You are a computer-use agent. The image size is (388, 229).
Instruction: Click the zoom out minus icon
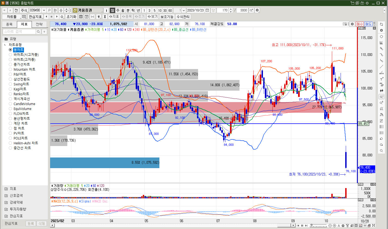coord(330,225)
